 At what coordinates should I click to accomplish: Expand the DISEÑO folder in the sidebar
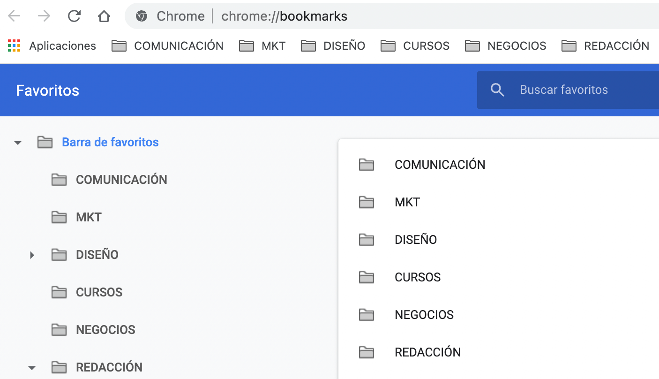31,255
